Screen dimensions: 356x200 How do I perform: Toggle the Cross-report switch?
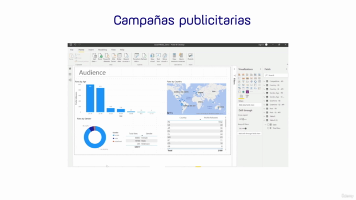point(244,119)
